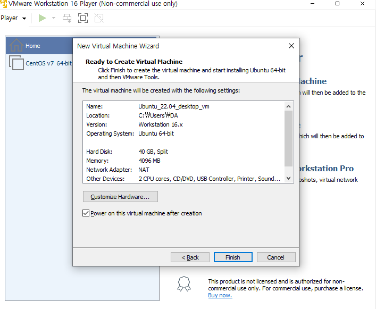Click the settings list scrollbar thumb
The image size is (376, 309).
[x=288, y=138]
